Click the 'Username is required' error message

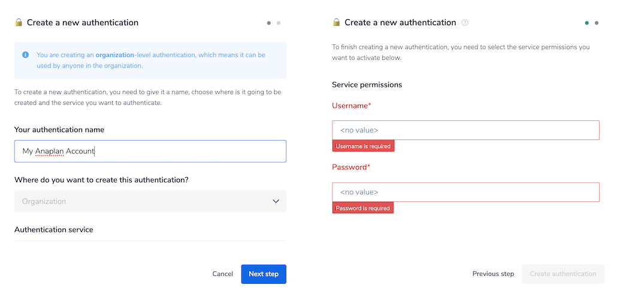363,146
